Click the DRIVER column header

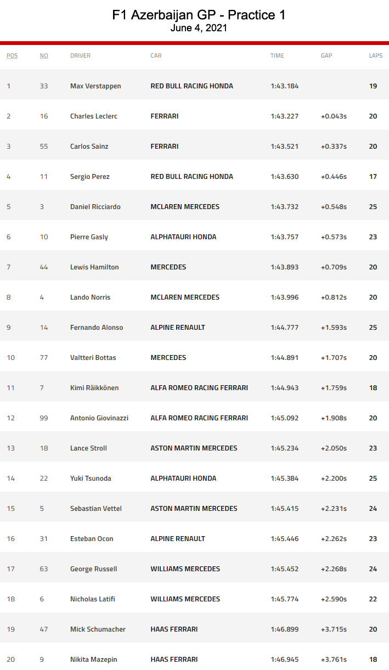(x=80, y=55)
